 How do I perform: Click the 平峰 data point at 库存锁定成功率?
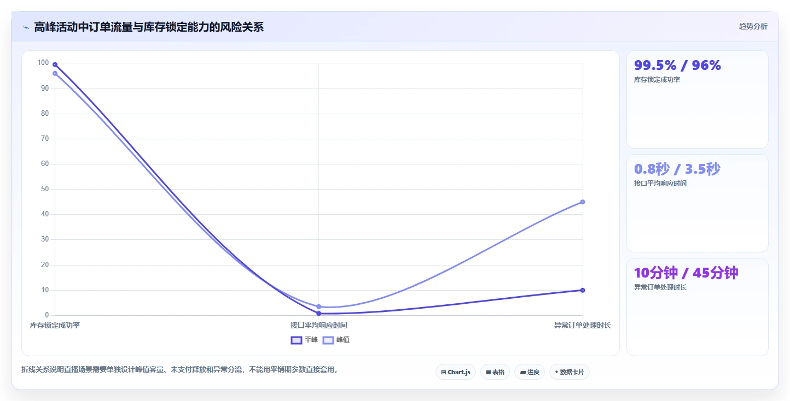[x=55, y=64]
